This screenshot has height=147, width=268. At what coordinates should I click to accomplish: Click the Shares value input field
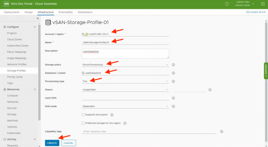(x=189, y=90)
